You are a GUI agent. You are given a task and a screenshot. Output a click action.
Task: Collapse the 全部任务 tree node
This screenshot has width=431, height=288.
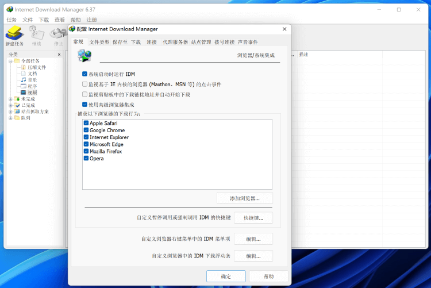tap(10, 61)
